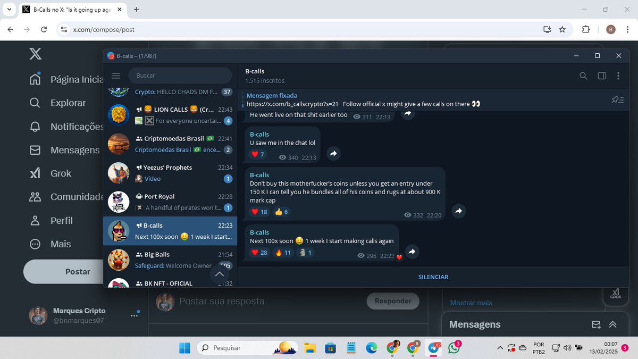Open B-calls three-dot options menu
638x359 pixels.
click(618, 76)
